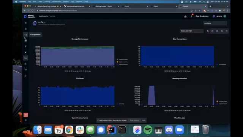This screenshot has width=243, height=137.
Task: Open the Components sidebar icon
Action: tap(25, 35)
